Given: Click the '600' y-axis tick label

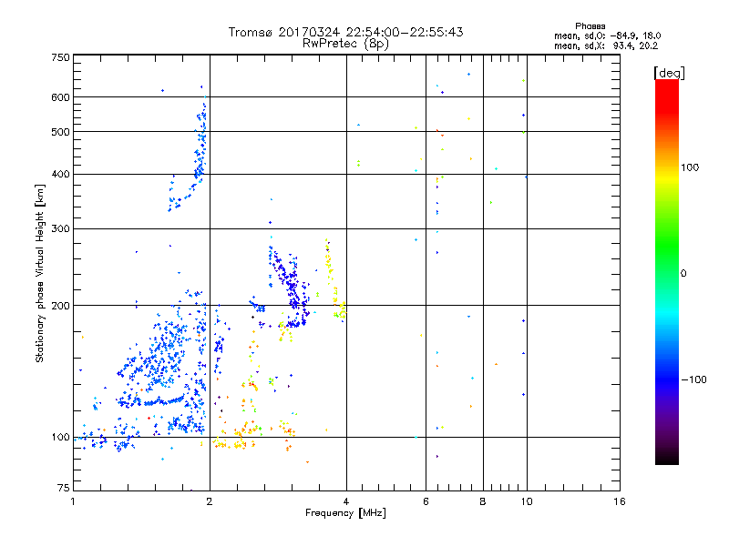Looking at the screenshot, I should point(60,97).
